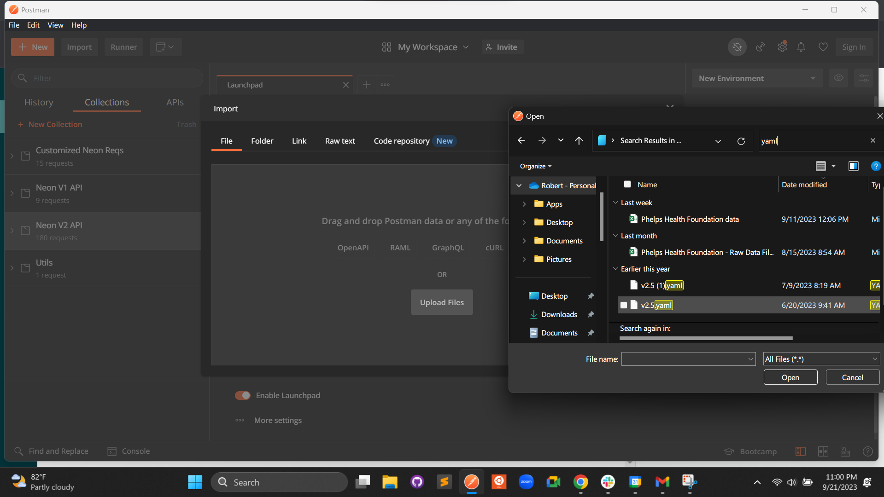Expand the Neon V2 API collection

(x=12, y=231)
